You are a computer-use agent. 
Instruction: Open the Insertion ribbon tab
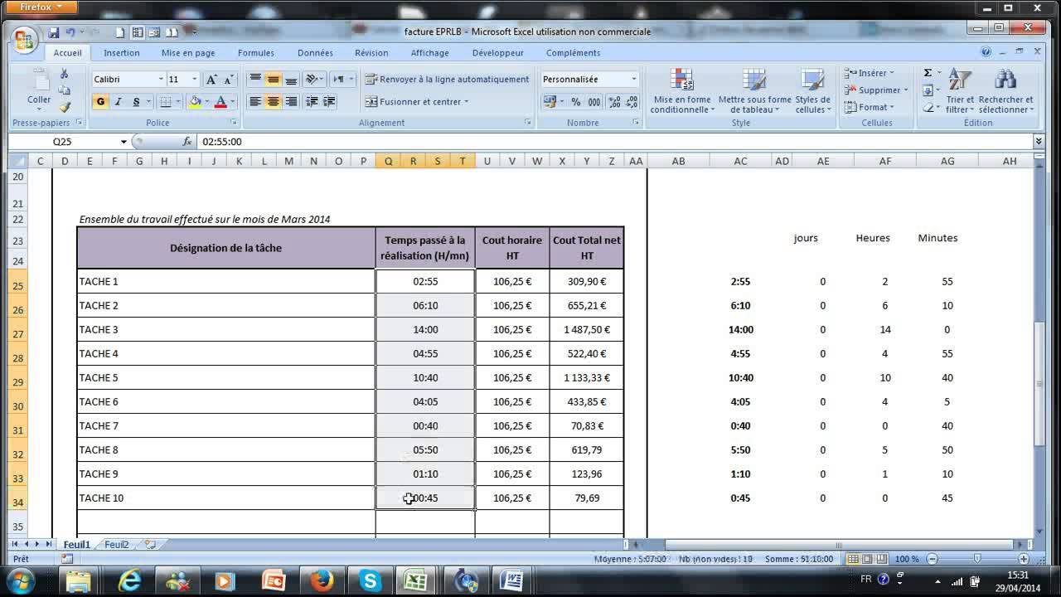[122, 53]
